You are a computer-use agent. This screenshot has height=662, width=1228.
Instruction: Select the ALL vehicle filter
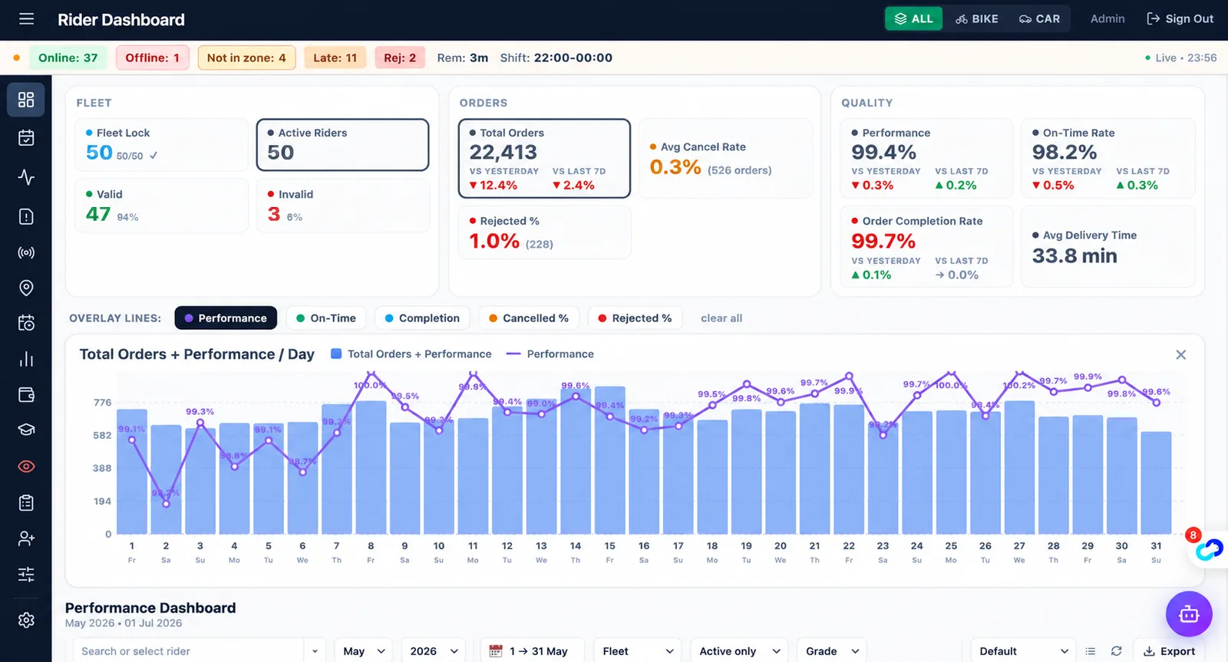coord(913,19)
